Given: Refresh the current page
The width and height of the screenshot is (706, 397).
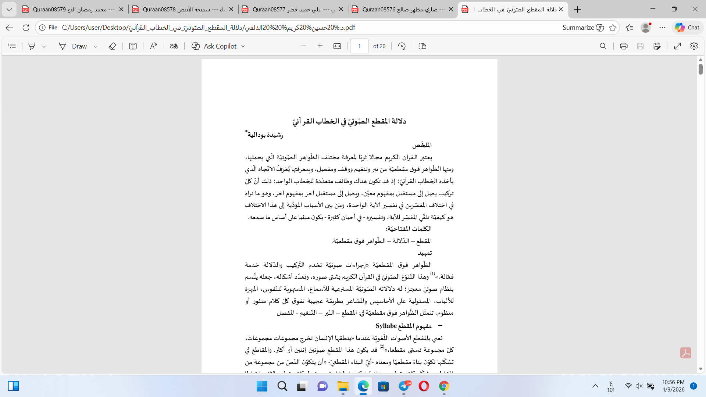Looking at the screenshot, I should coord(26,28).
